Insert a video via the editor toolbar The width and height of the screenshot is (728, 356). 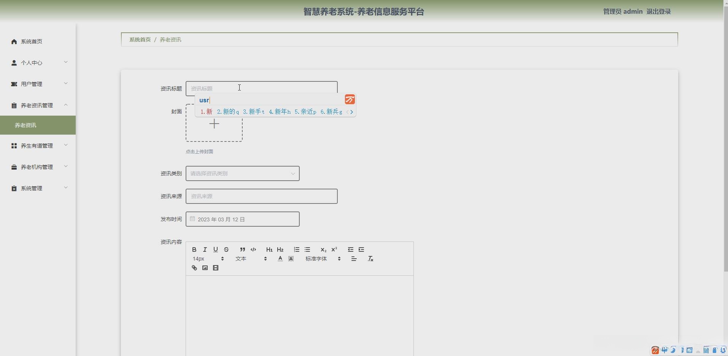[215, 268]
